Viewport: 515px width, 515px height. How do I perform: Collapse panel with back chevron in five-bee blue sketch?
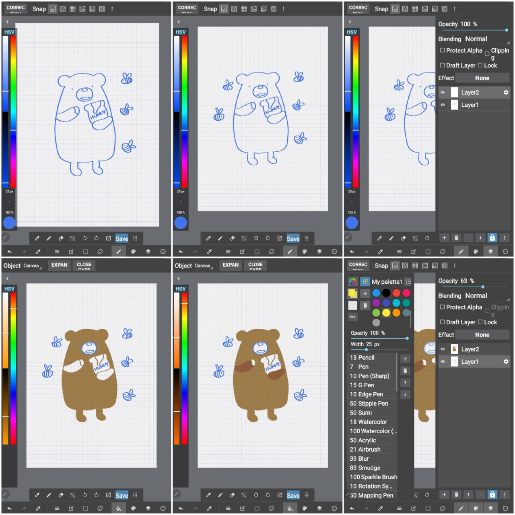[179, 21]
